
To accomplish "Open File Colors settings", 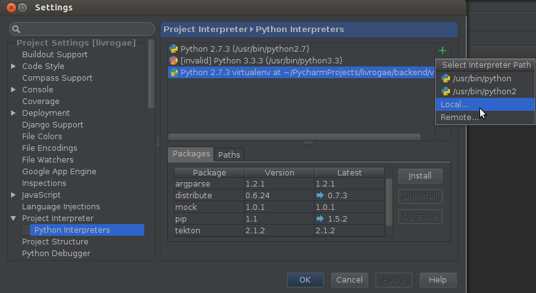I will point(42,136).
